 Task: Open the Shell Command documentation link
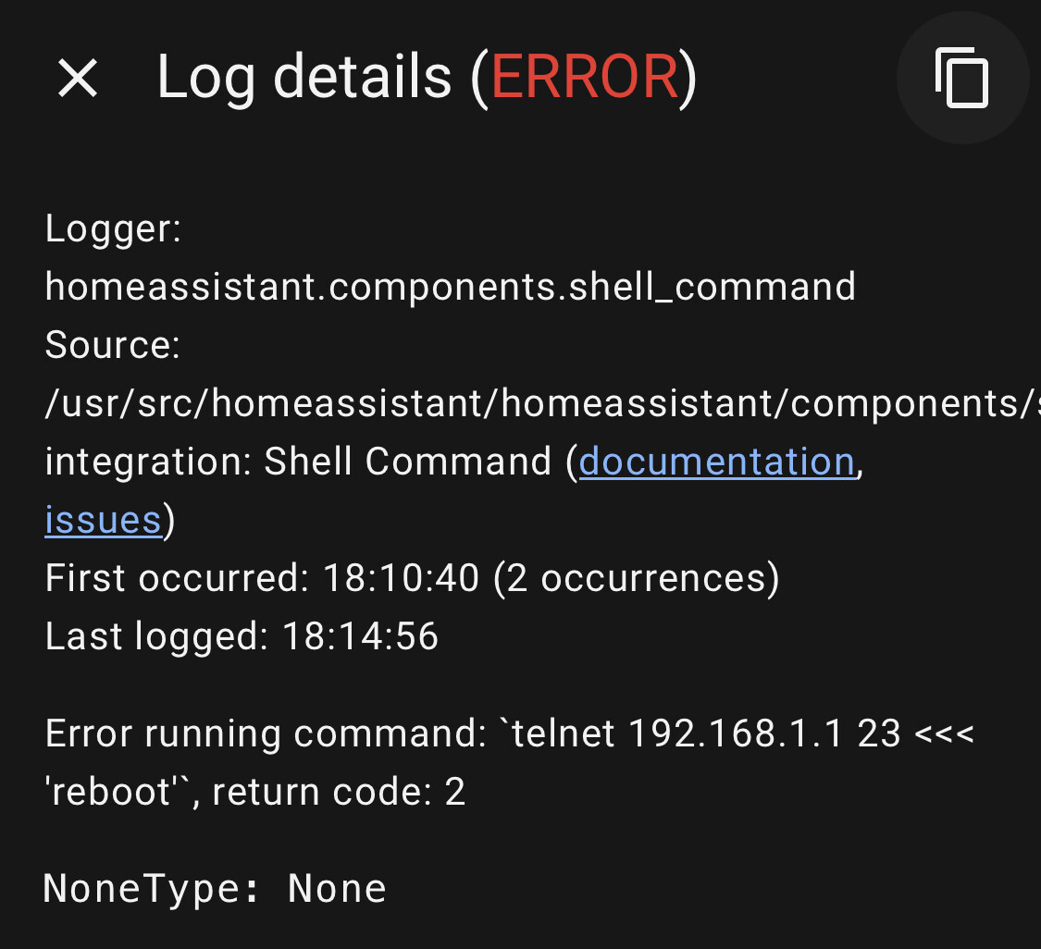point(716,461)
